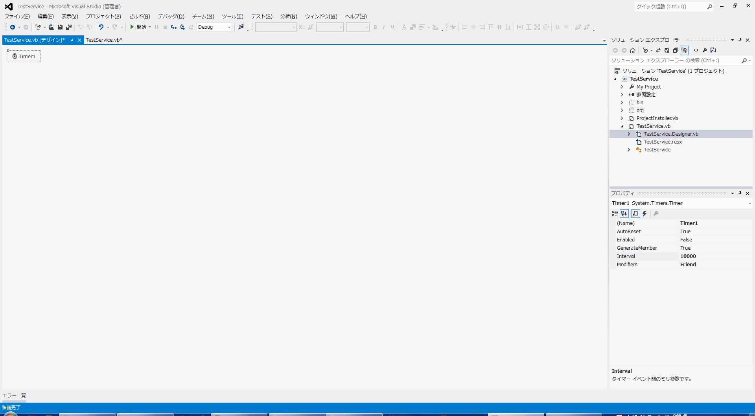The height and width of the screenshot is (416, 755).
Task: Click the Refresh icon in Solution Explorer
Action: (x=667, y=50)
